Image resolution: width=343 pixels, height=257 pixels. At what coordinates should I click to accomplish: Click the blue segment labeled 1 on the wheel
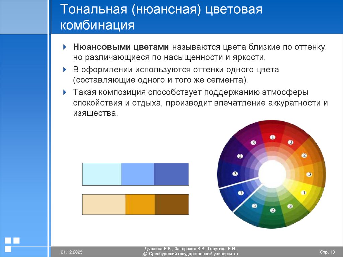pyautogui.click(x=241, y=193)
